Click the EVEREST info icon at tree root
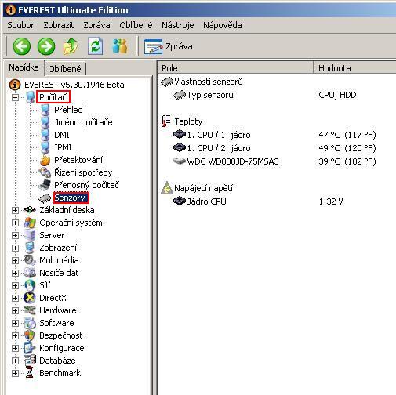Screen dimensions: 396x395 [15, 85]
